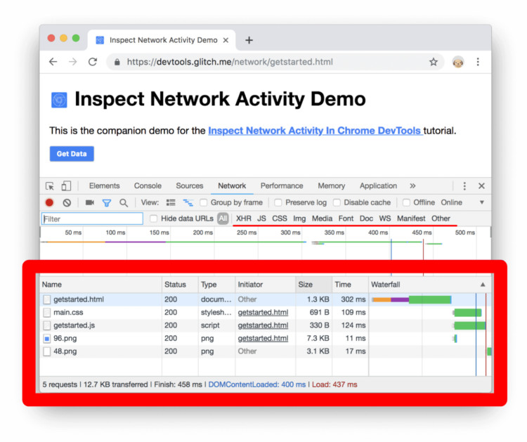This screenshot has width=527, height=442.
Task: Select the getstarted.js request row
Action: [266, 325]
